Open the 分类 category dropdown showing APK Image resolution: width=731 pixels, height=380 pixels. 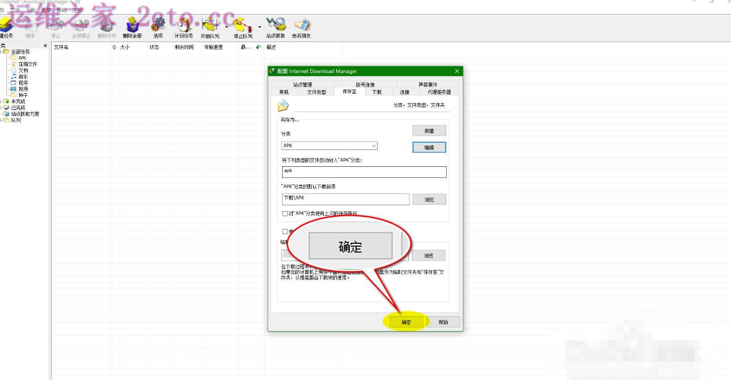(330, 146)
